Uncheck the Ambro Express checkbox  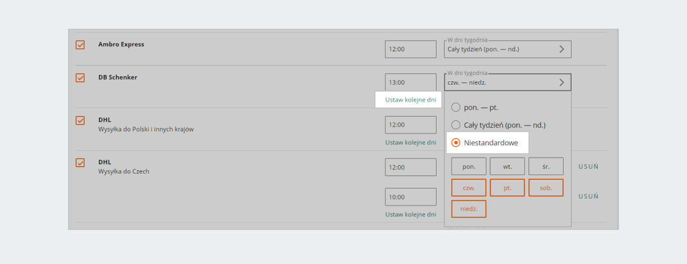coord(80,45)
